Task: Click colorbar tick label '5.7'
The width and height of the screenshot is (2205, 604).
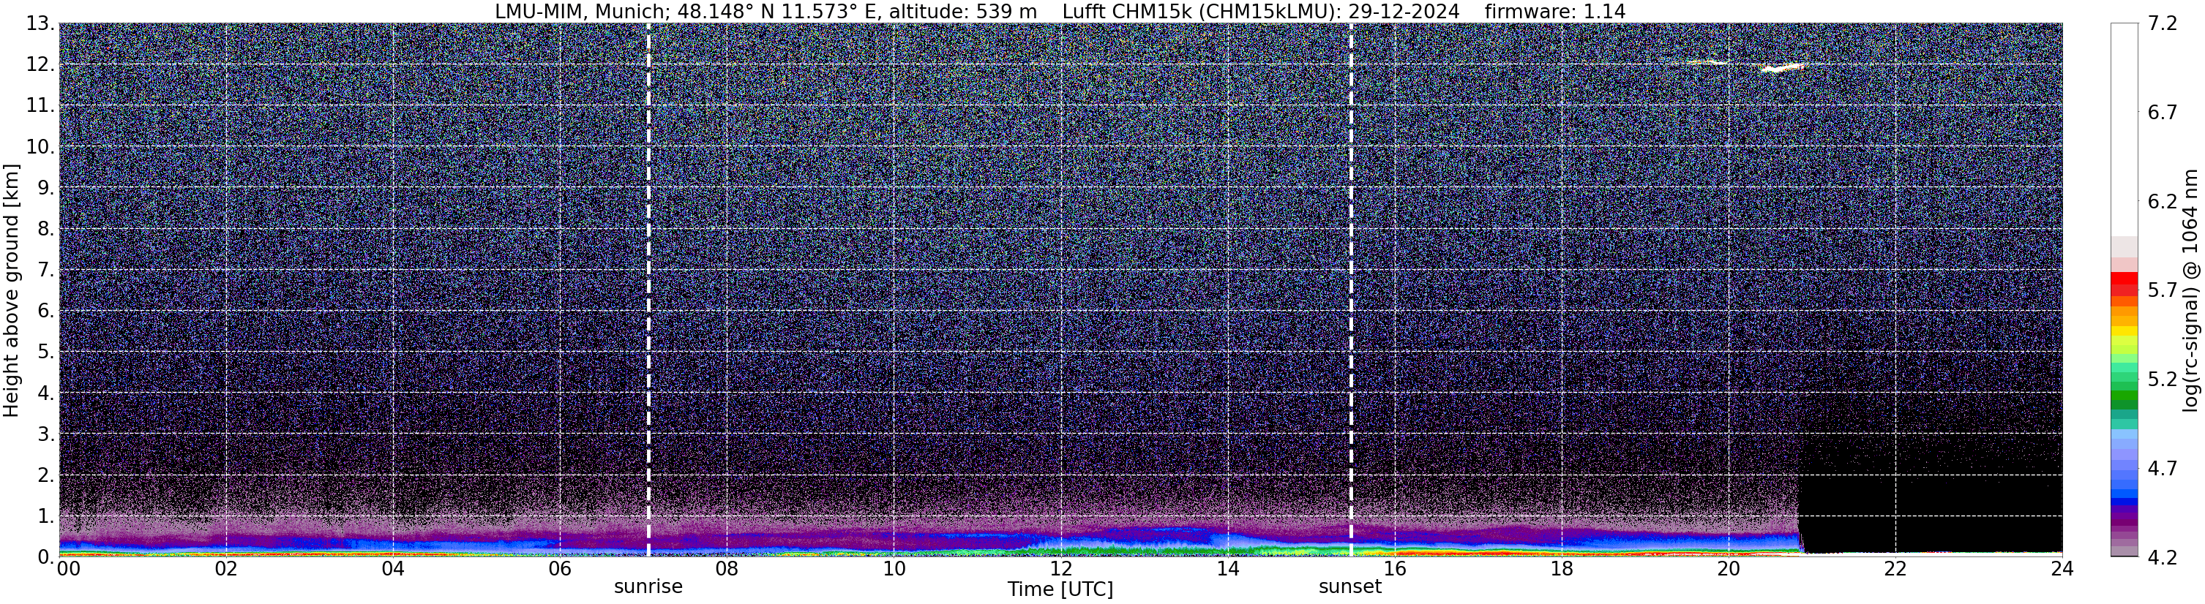Action: [x=2163, y=291]
